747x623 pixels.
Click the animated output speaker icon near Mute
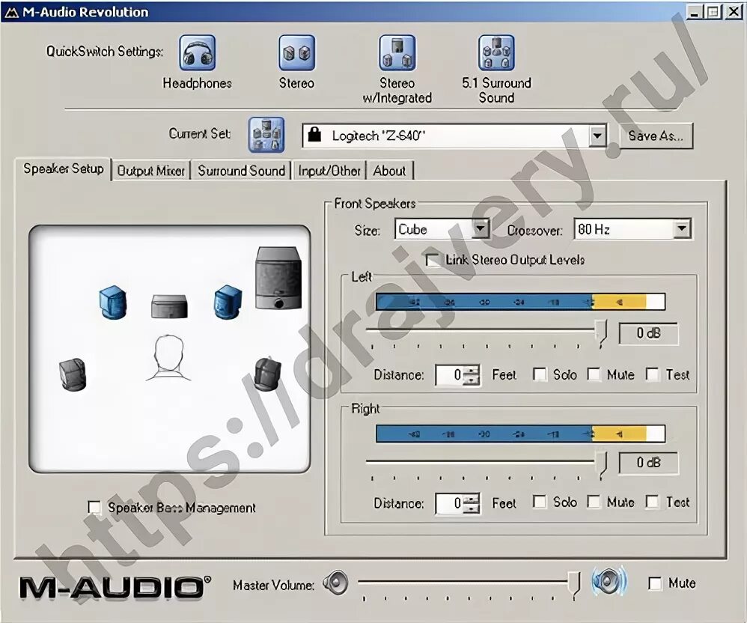point(608,583)
